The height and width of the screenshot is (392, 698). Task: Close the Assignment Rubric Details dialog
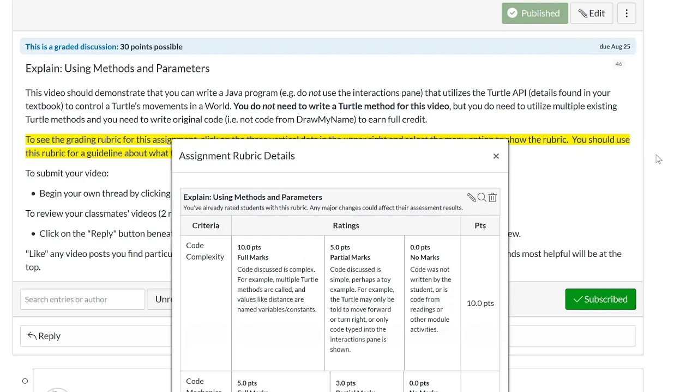point(496,156)
